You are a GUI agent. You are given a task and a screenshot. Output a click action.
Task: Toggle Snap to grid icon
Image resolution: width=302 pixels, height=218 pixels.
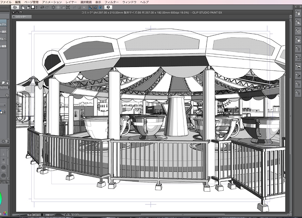100,7
